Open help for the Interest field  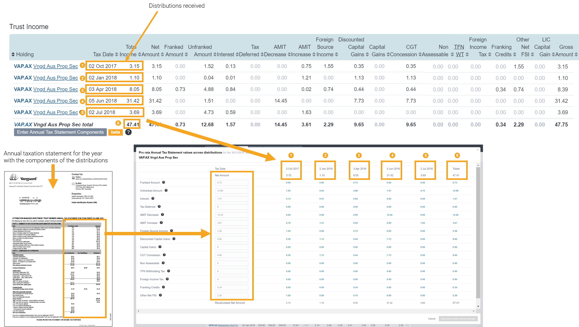coord(152,199)
